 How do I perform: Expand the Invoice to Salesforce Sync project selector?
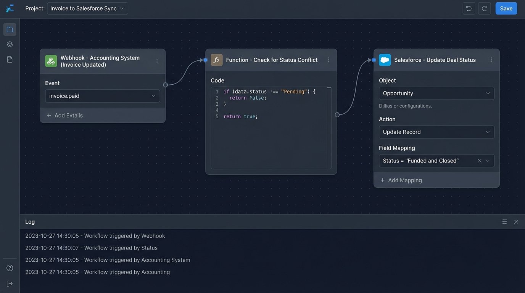click(87, 8)
